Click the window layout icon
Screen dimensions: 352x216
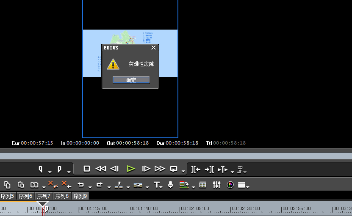click(x=241, y=185)
